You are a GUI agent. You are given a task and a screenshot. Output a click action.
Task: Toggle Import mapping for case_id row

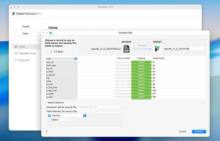pyautogui.click(x=141, y=62)
